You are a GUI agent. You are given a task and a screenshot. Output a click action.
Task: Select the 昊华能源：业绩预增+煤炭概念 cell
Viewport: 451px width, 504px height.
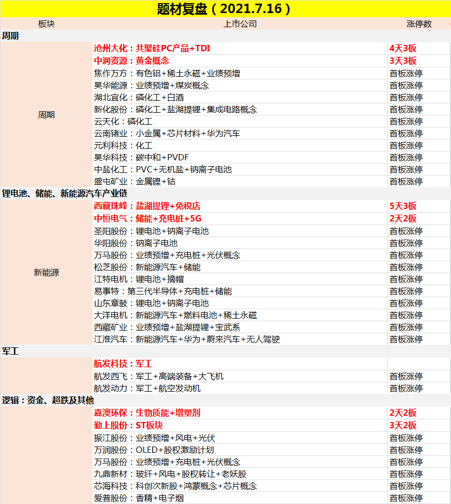click(240, 86)
